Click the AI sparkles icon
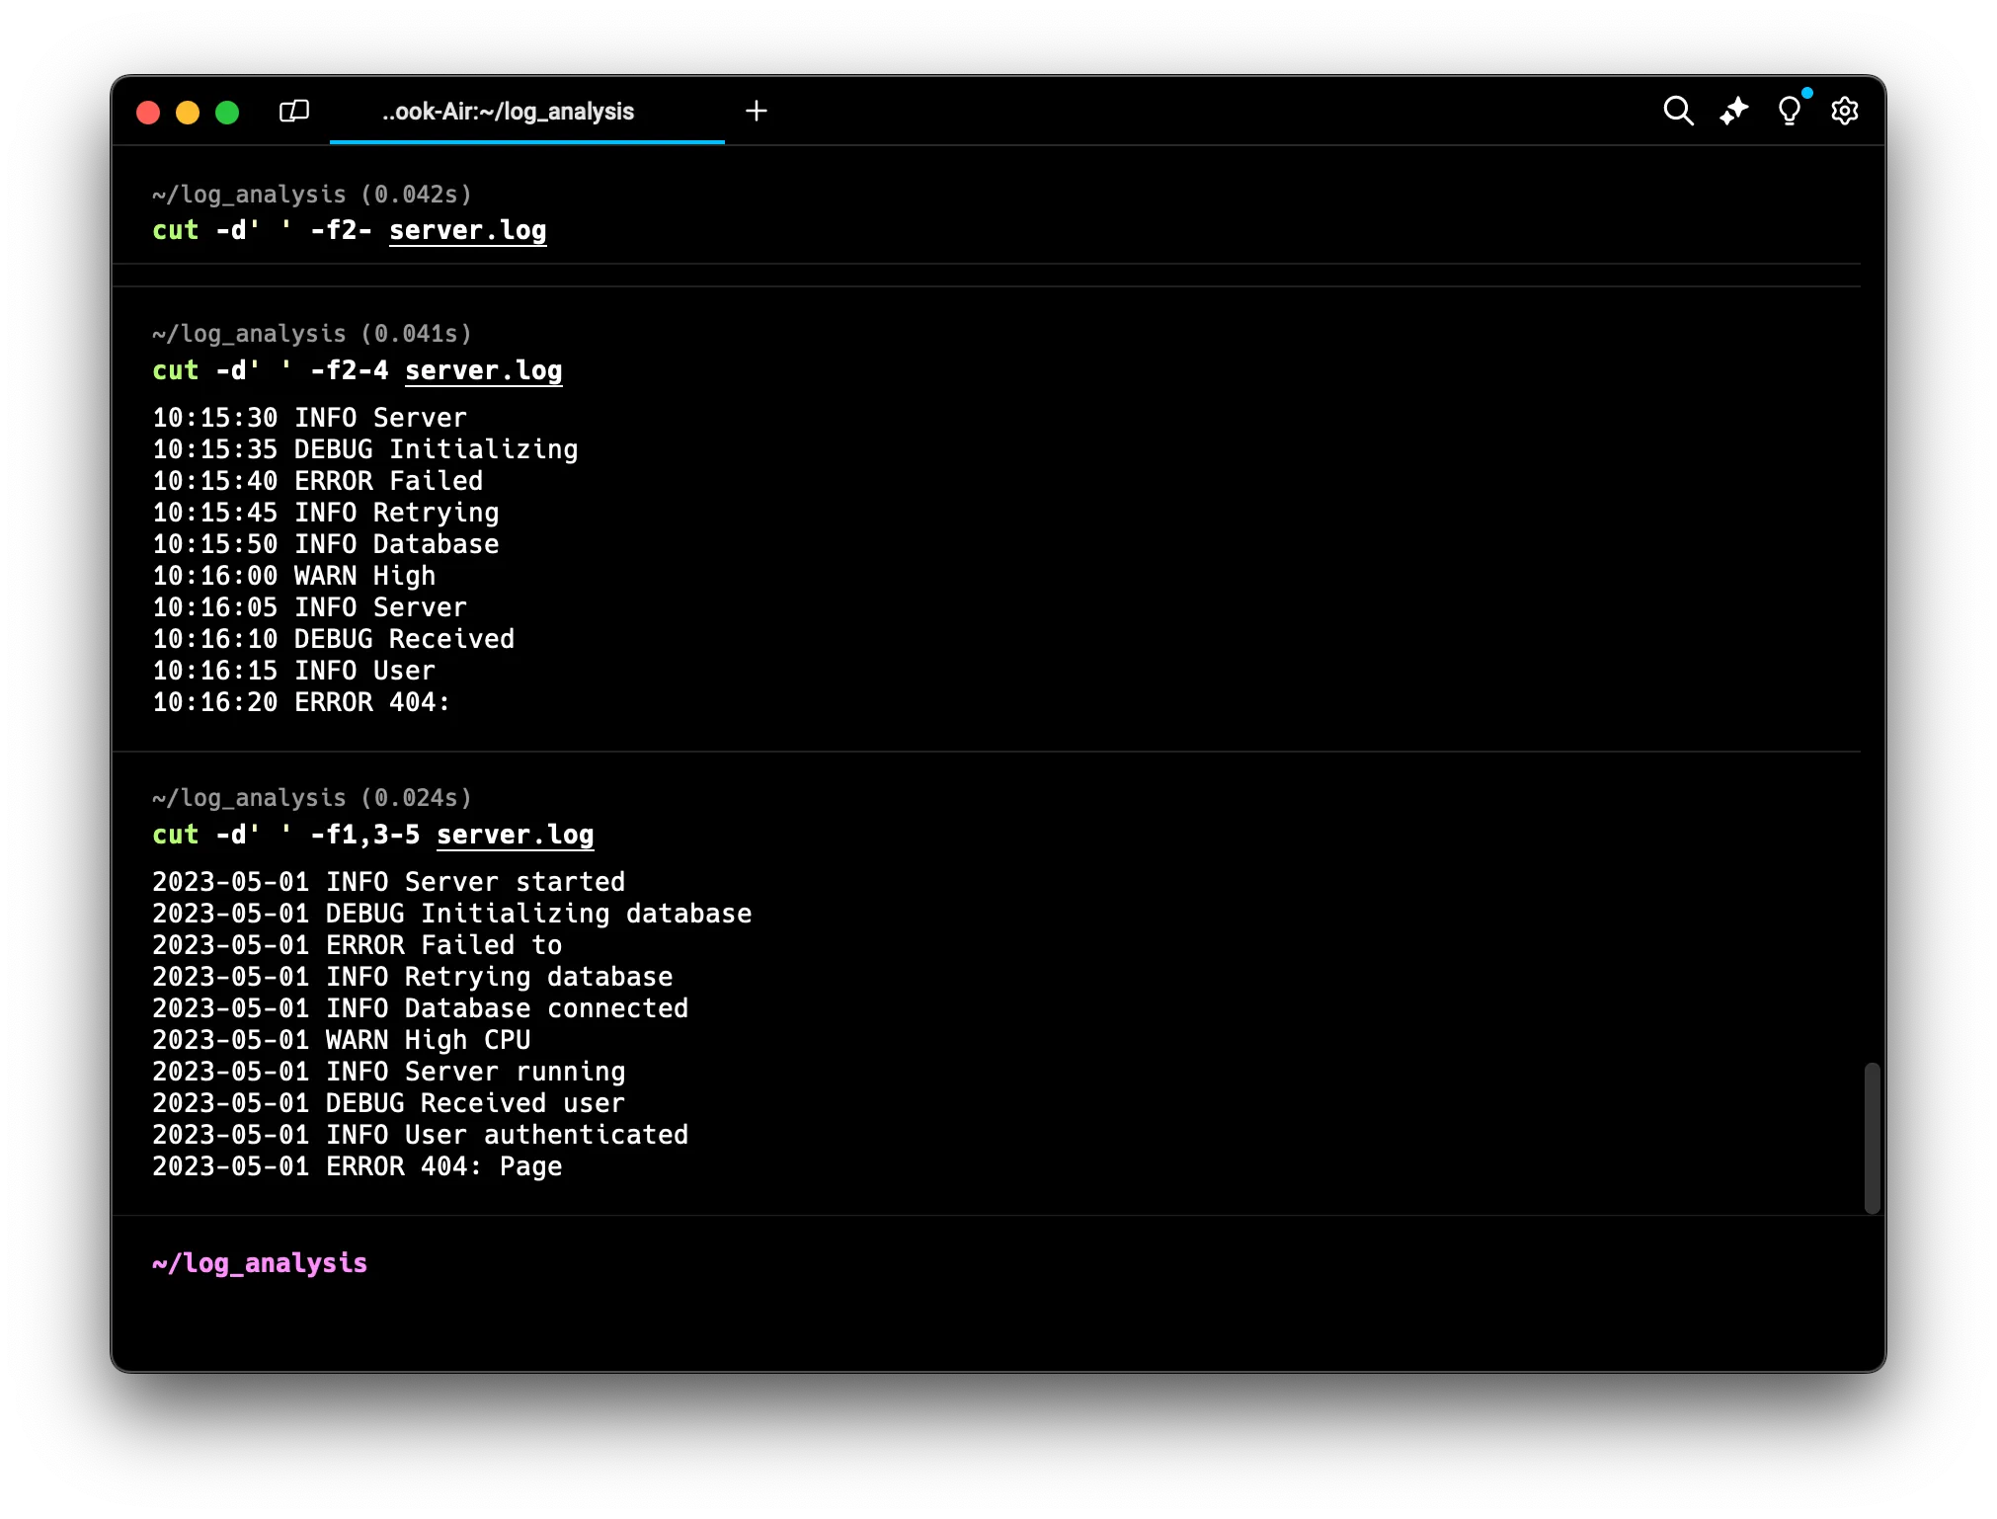 (x=1733, y=111)
